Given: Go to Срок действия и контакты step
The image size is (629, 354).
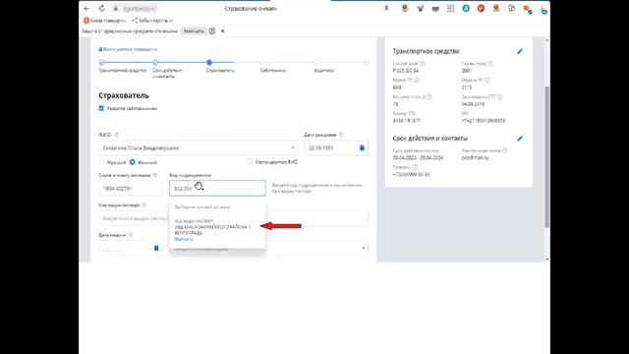Looking at the screenshot, I should tap(155, 63).
